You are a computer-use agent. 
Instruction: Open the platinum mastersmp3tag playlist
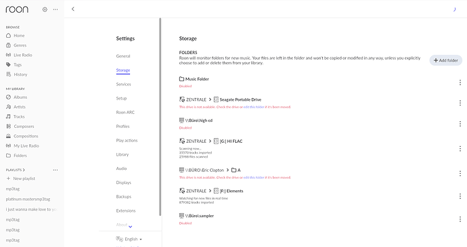(x=28, y=199)
